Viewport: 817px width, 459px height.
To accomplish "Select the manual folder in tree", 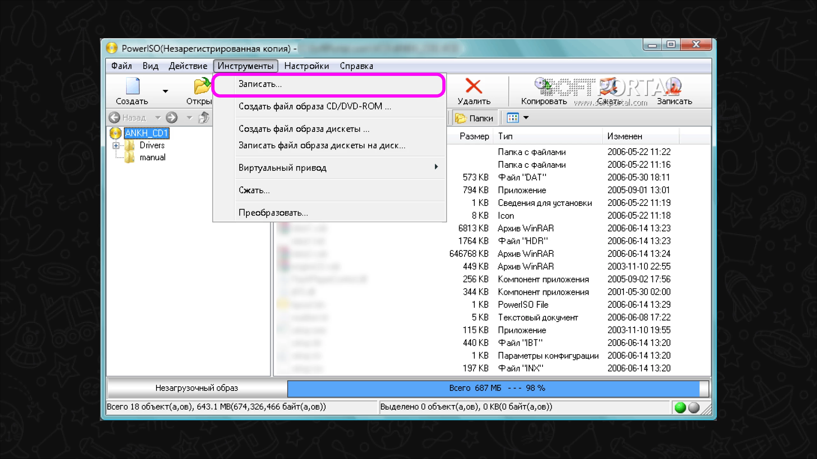I will [153, 157].
